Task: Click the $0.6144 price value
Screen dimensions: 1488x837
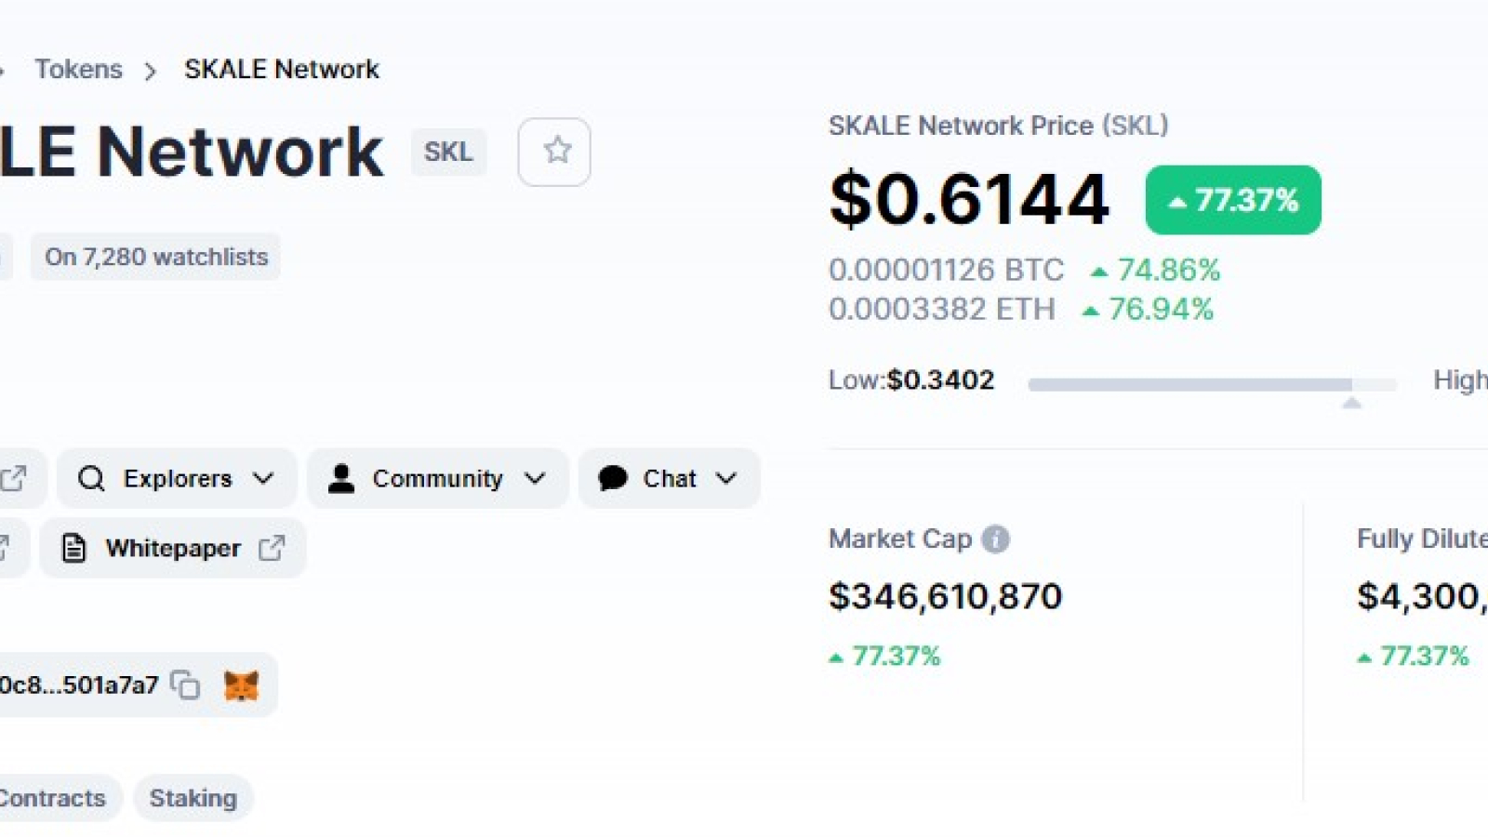Action: 968,199
